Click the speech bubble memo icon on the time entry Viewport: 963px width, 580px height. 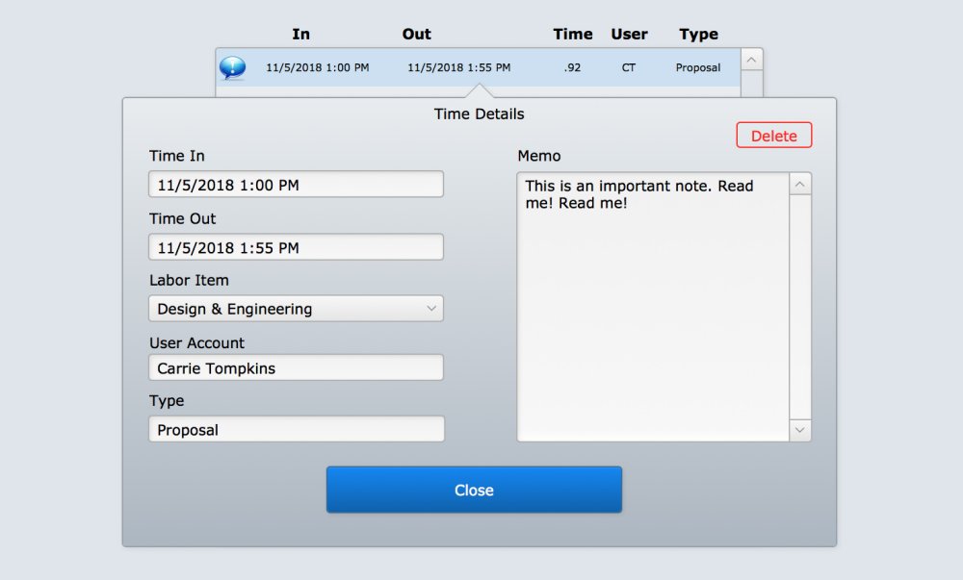point(232,67)
